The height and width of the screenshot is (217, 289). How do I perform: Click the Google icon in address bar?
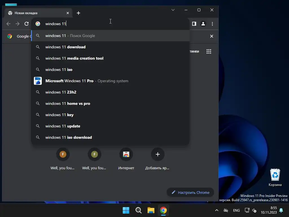tap(38, 24)
